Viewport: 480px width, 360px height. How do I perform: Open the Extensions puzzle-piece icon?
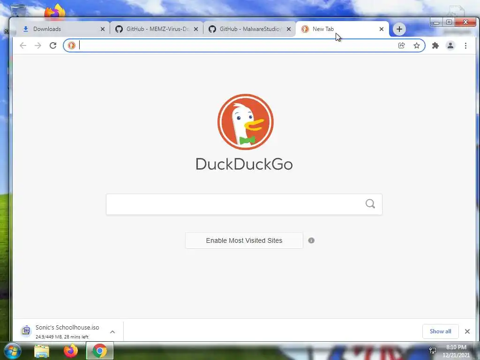[x=435, y=45]
